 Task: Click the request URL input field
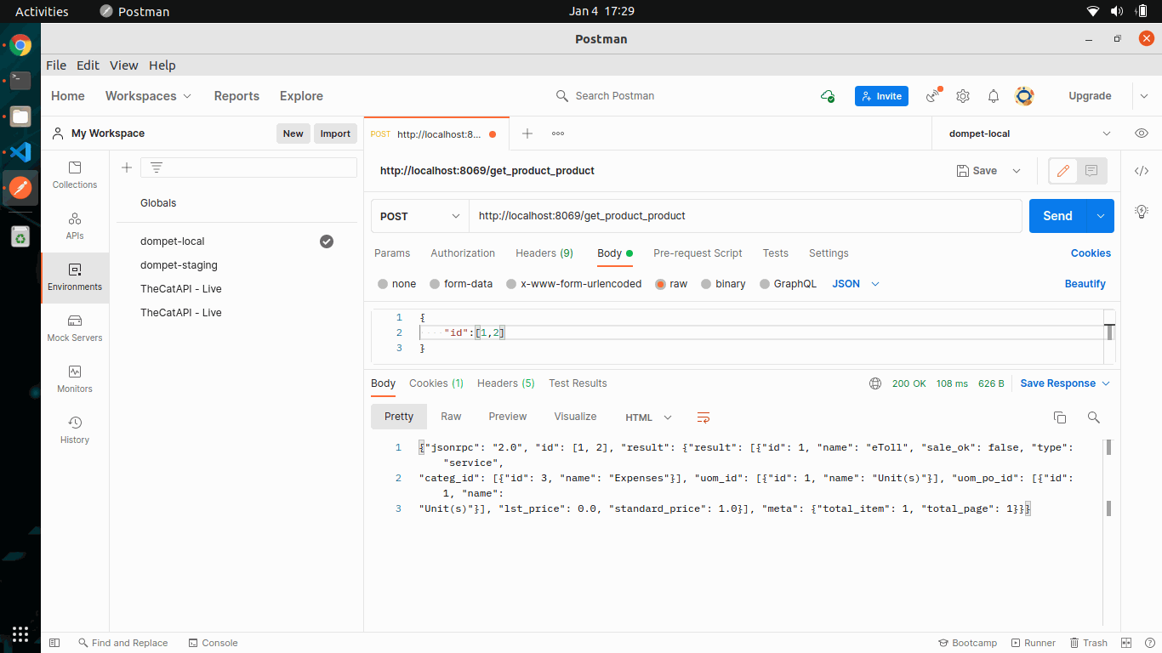coord(744,216)
